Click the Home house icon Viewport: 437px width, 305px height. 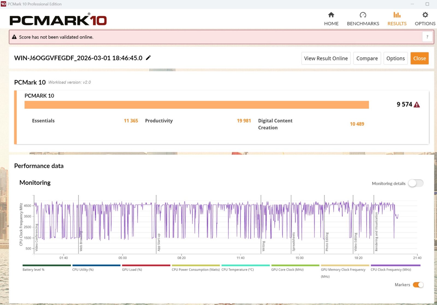[x=331, y=15]
